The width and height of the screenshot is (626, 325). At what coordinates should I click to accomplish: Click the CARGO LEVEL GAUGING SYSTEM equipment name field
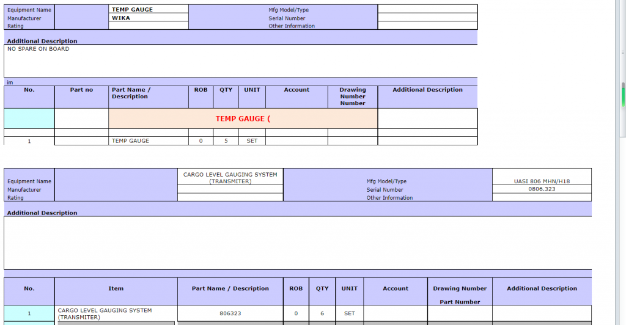tap(230, 177)
